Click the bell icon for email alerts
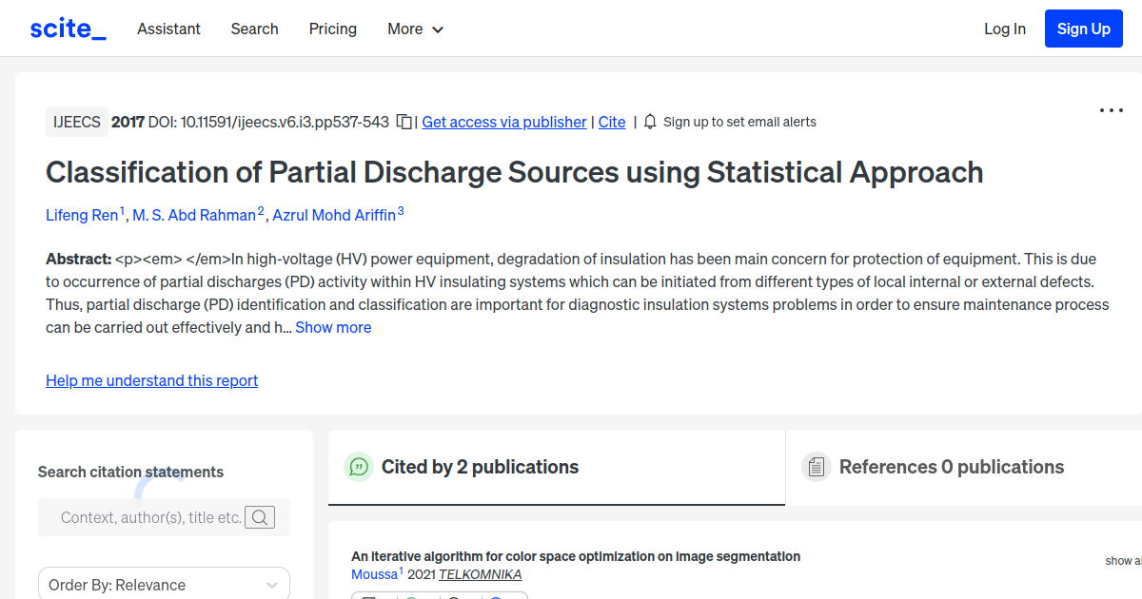Image resolution: width=1142 pixels, height=599 pixels. [x=649, y=122]
